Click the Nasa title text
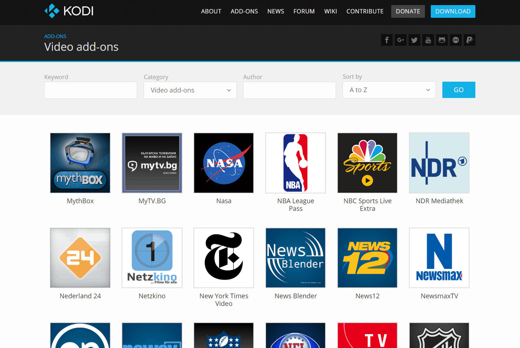520x348 pixels. 224,201
